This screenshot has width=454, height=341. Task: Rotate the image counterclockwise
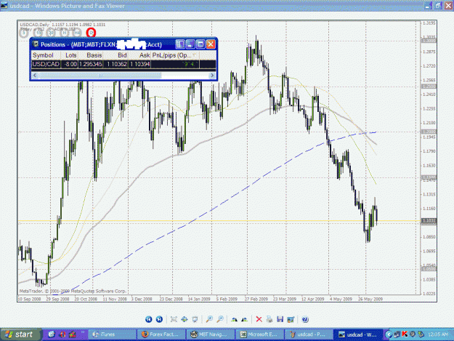(245, 319)
